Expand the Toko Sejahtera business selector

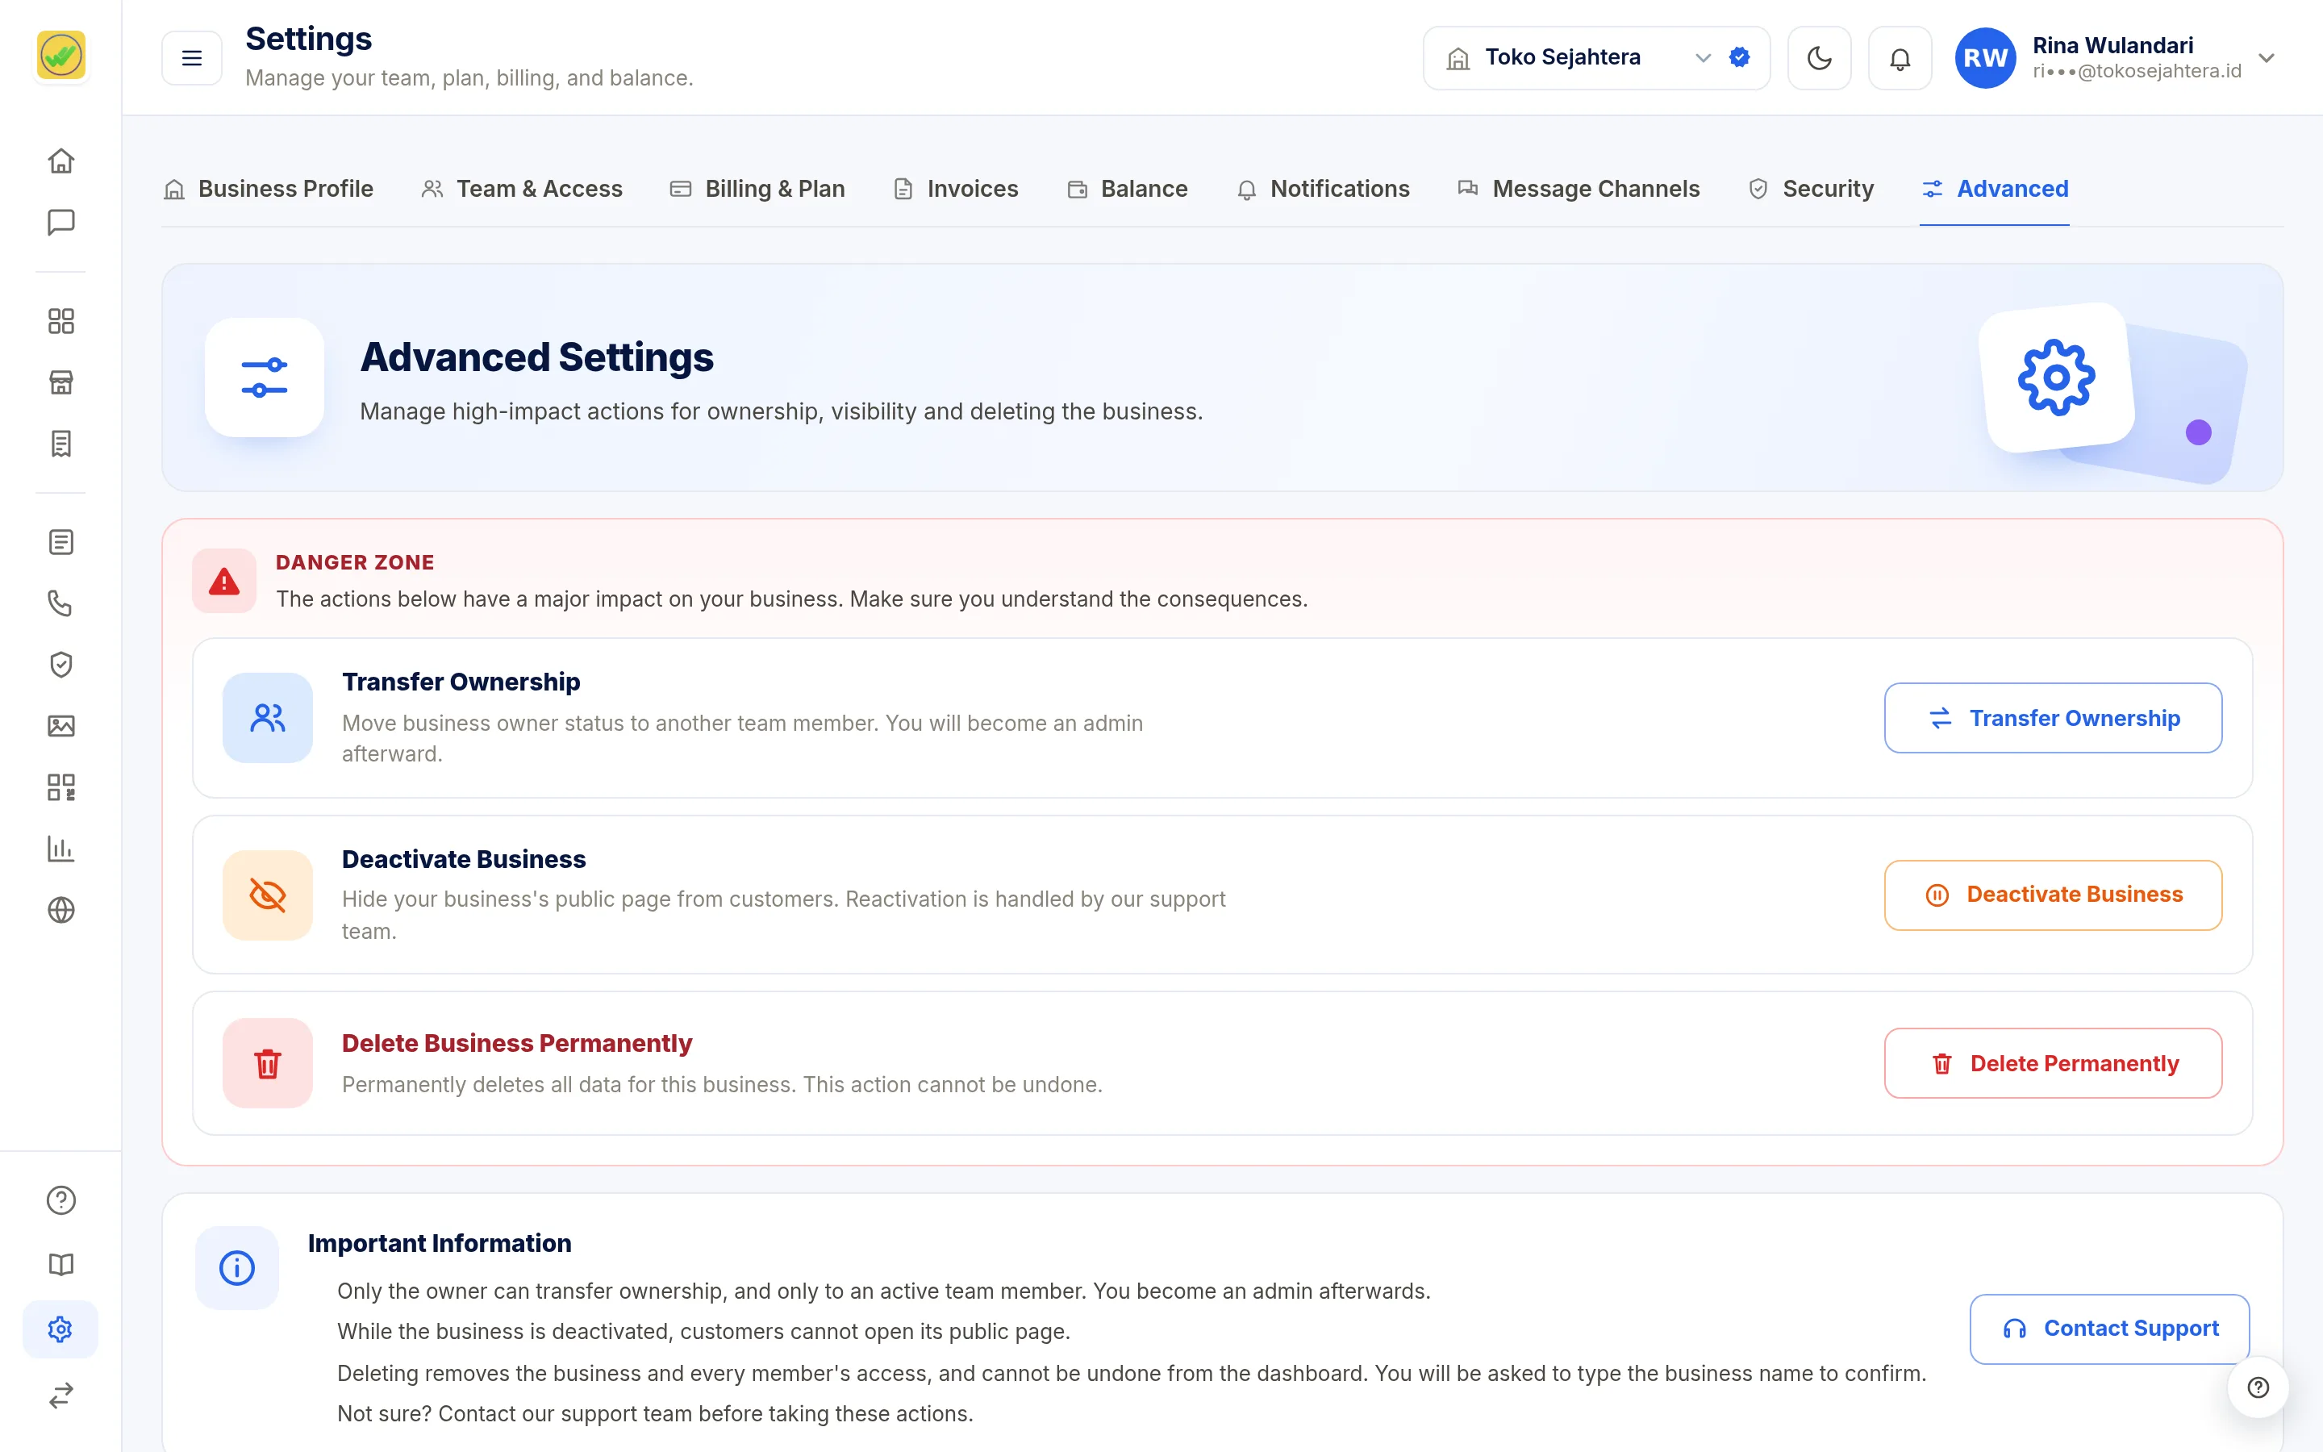[1595, 57]
